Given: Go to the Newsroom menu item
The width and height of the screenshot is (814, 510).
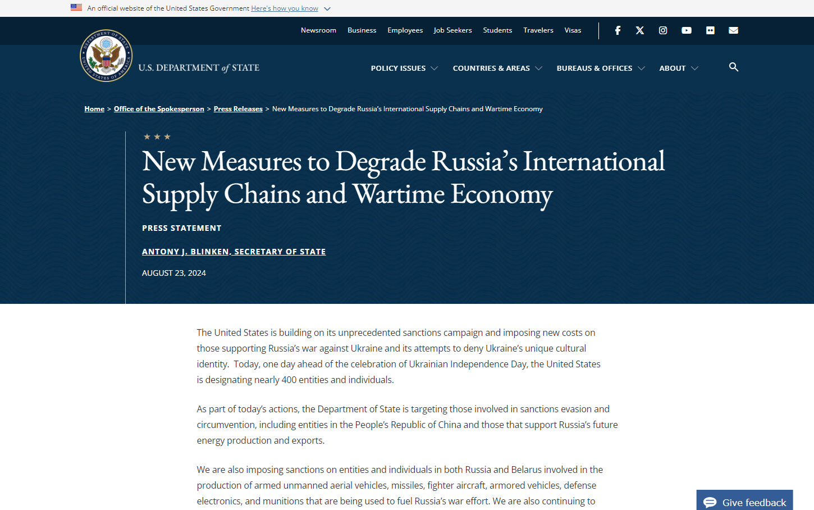Looking at the screenshot, I should click(x=318, y=30).
